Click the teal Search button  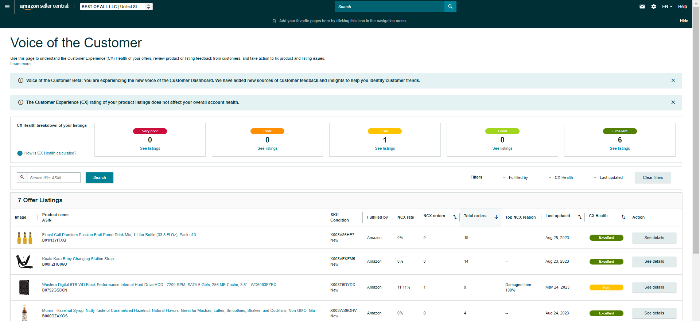click(x=100, y=178)
